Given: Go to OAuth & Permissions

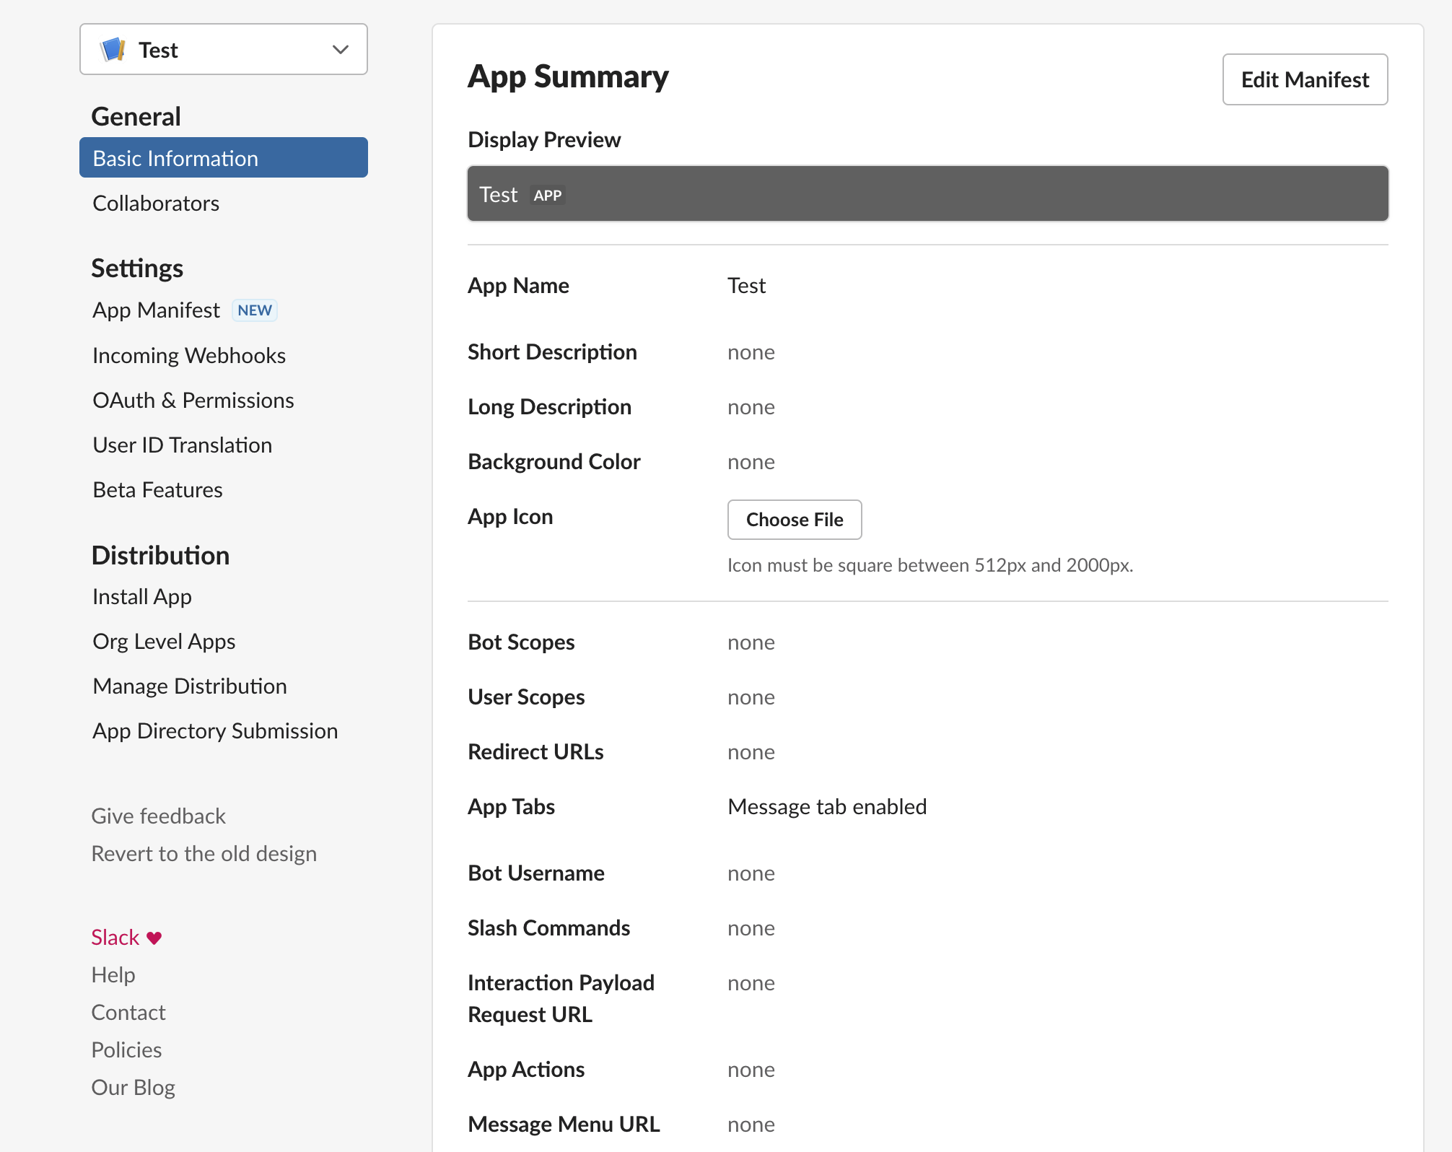Looking at the screenshot, I should 193,400.
